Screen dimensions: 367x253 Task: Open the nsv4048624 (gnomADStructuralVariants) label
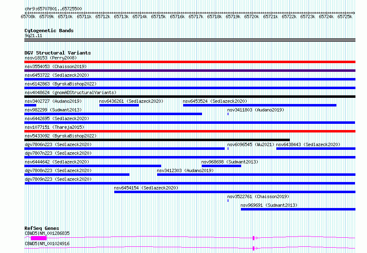click(71, 92)
